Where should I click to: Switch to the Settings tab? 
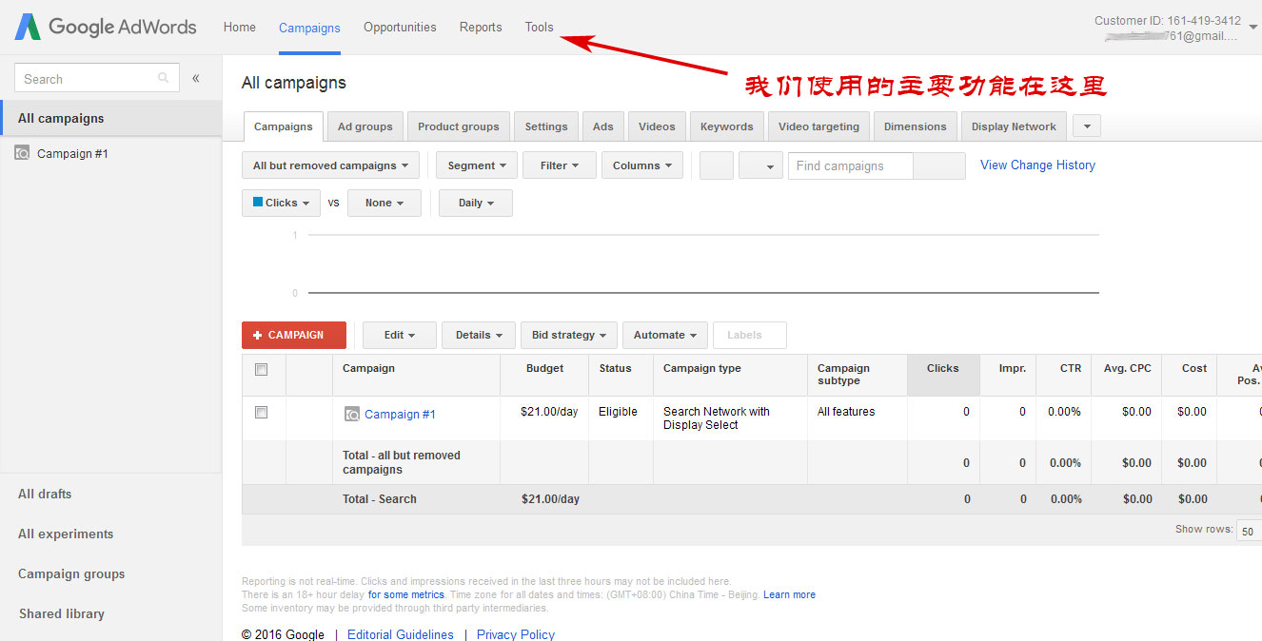click(546, 126)
